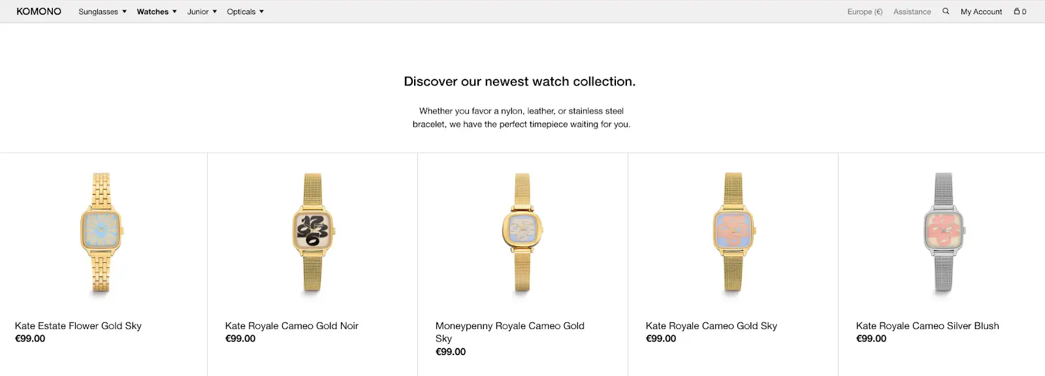Open Kate Royale Cameo Gold Noir watch image

pos(313,232)
